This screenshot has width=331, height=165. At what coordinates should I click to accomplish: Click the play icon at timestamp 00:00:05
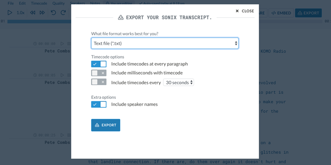[62, 75]
